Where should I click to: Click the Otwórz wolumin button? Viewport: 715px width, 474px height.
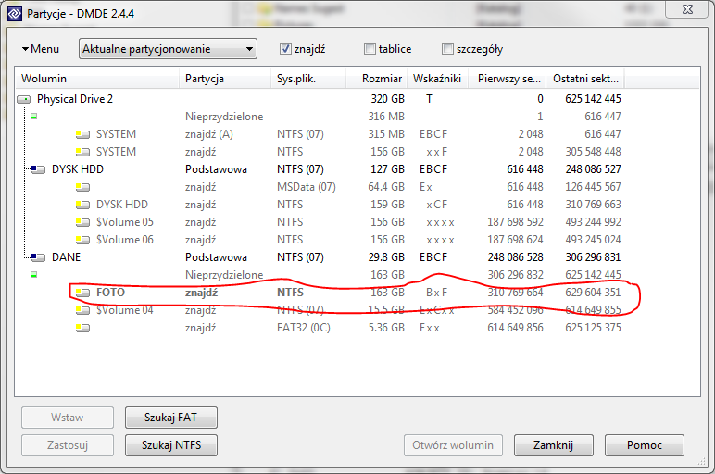coord(453,445)
